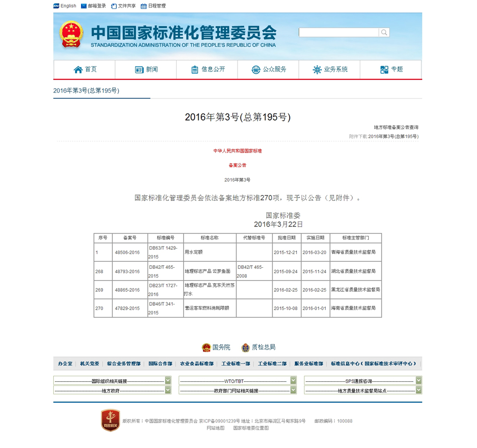Click department 黑龙江省质量技术监督局
This screenshot has height=448, width=477.
point(356,290)
